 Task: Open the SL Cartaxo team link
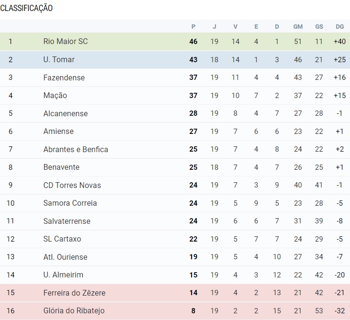click(x=62, y=239)
